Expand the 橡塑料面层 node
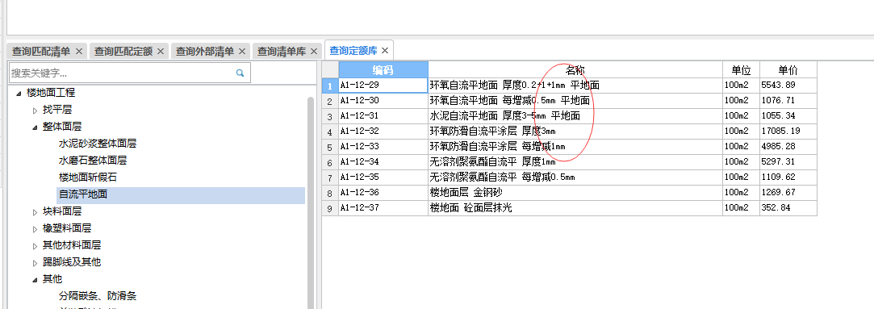The width and height of the screenshot is (874, 309). click(36, 228)
